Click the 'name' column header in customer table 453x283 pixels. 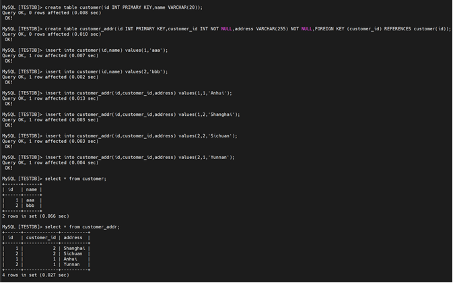point(32,189)
